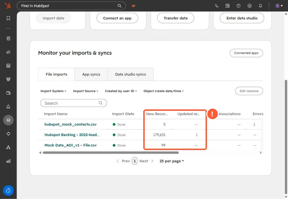The height and width of the screenshot is (199, 288).
Task: Click the table scroll-left arrow
Action: 40,153
